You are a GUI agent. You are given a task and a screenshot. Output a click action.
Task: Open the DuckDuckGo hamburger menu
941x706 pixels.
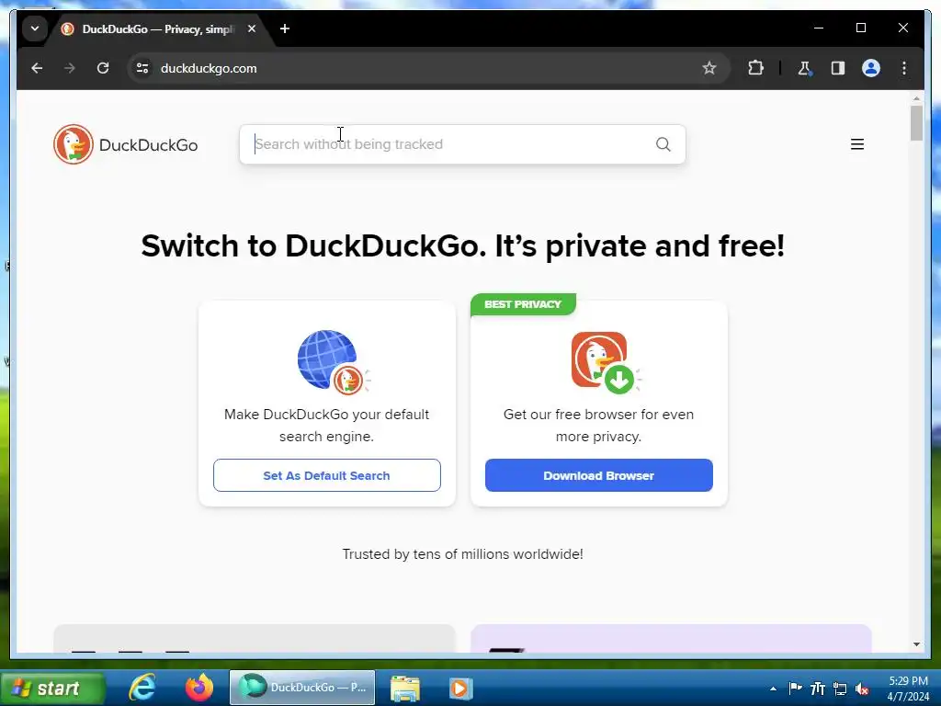(x=857, y=144)
